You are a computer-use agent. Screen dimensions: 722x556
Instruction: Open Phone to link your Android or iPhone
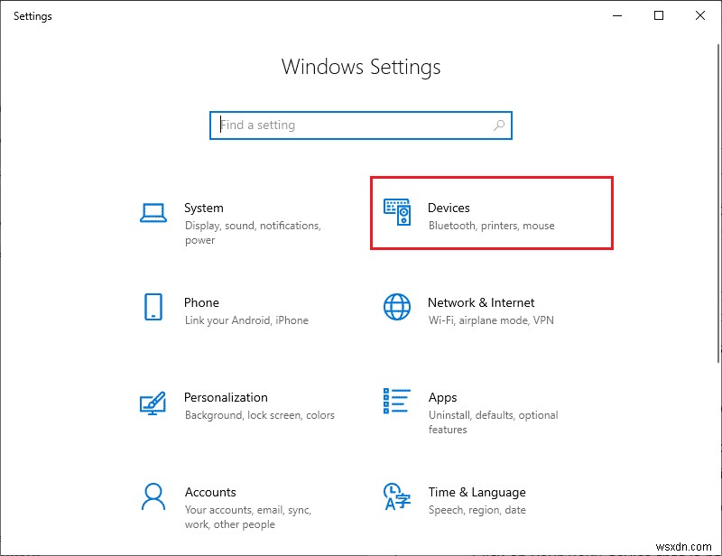click(201, 302)
